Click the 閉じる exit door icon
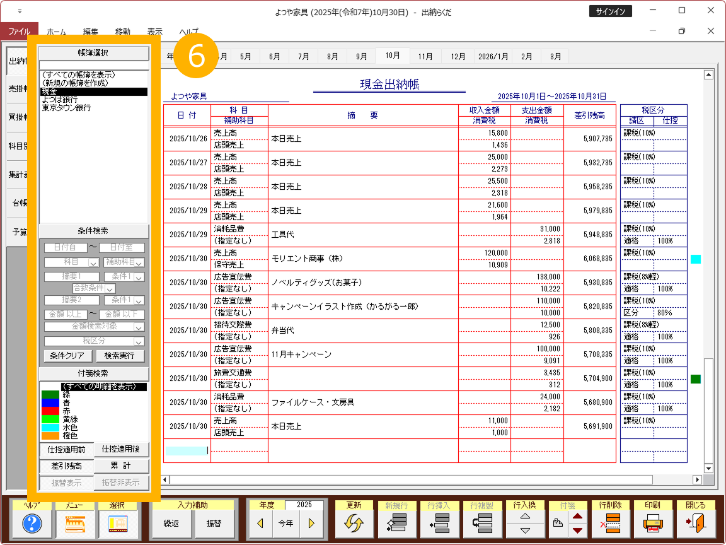The image size is (726, 545). 696,523
